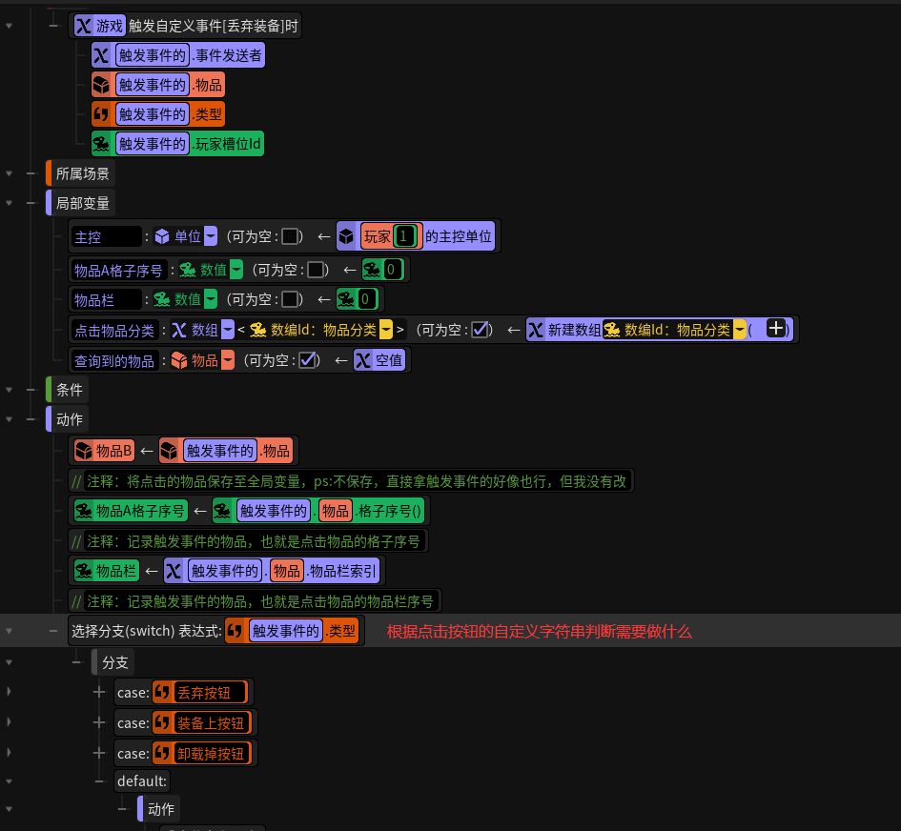Select the 丢弃按钮 case string value

pos(211,693)
